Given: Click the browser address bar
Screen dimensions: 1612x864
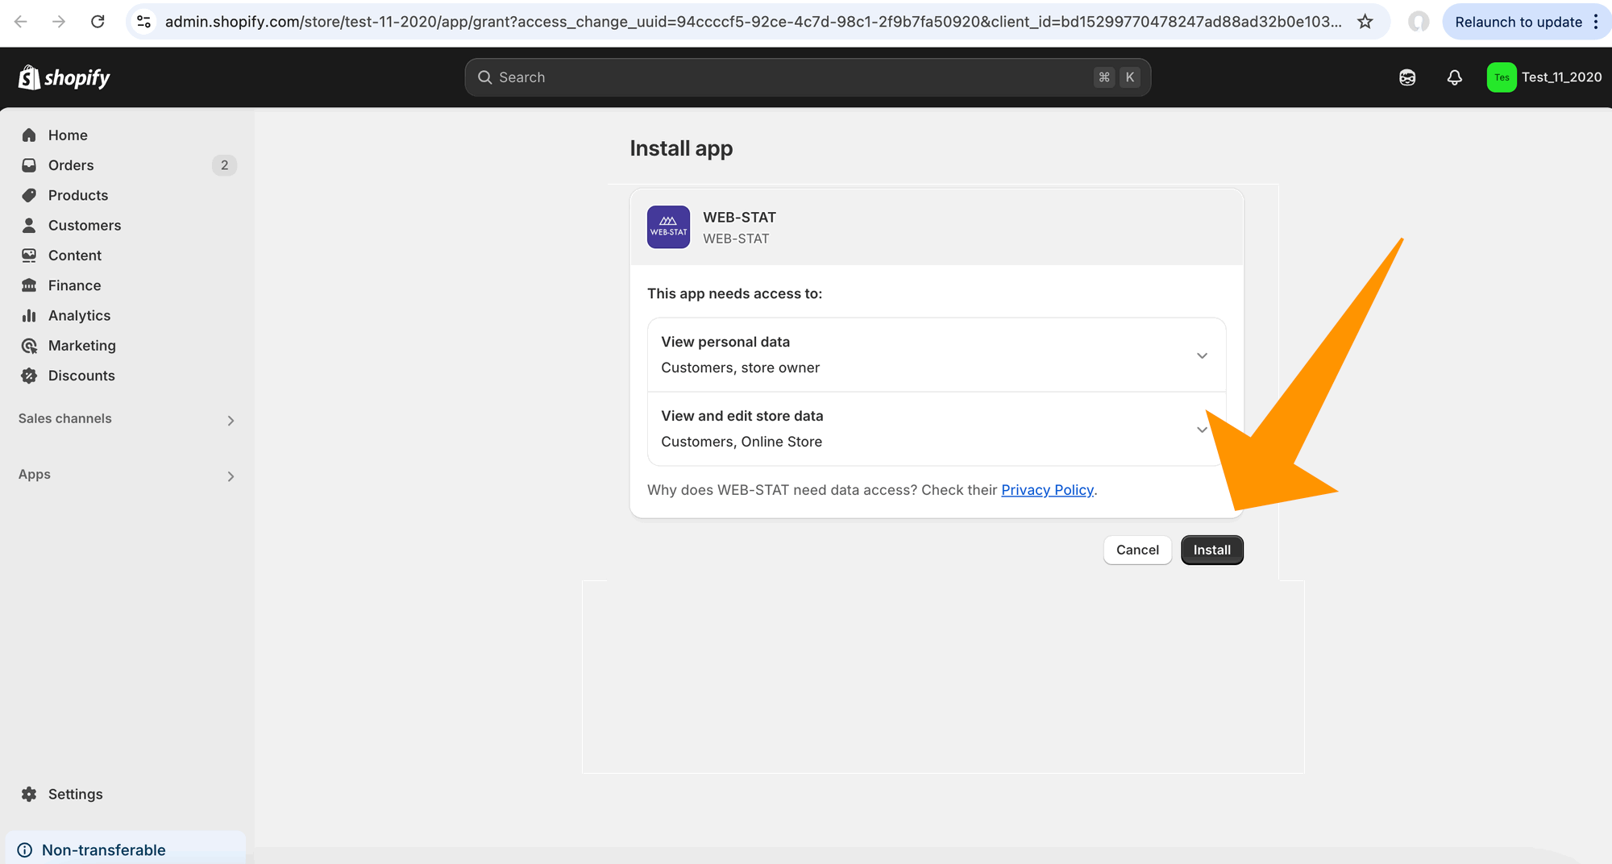Looking at the screenshot, I should tap(754, 22).
